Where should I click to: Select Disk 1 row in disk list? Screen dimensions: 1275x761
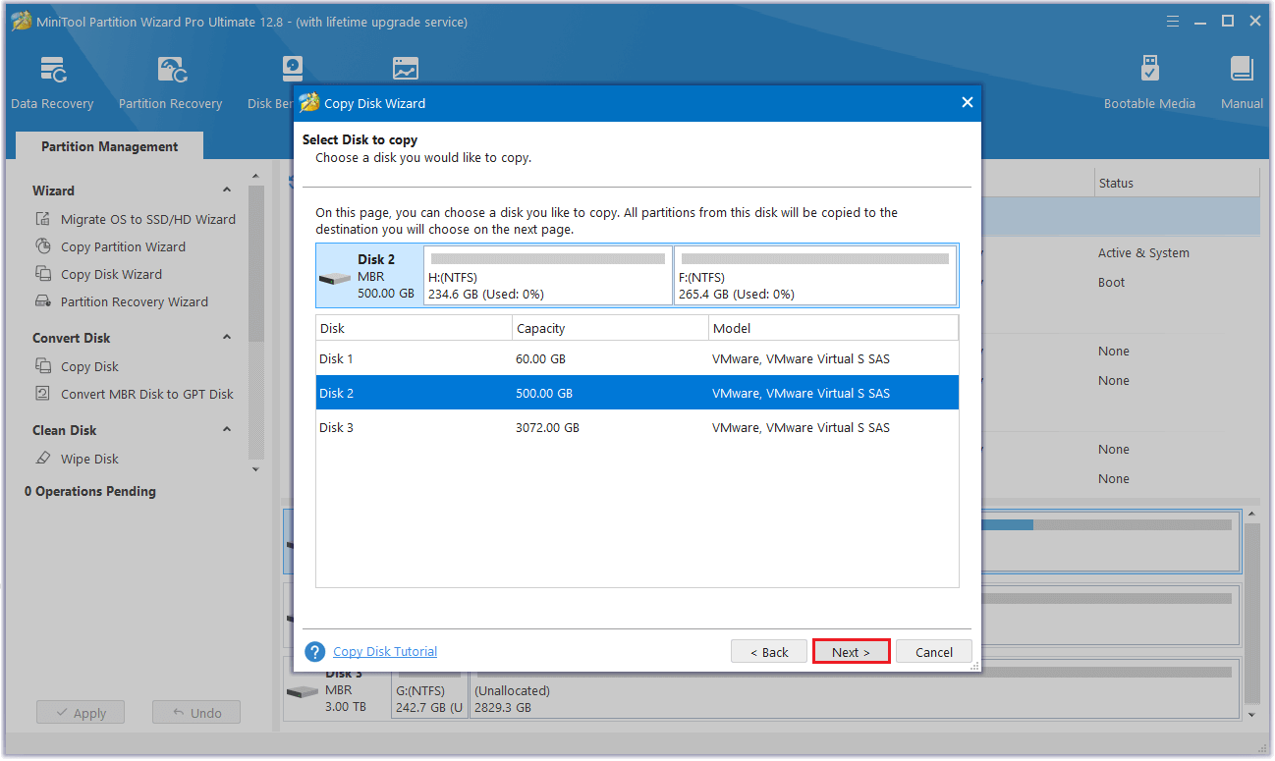pos(637,358)
